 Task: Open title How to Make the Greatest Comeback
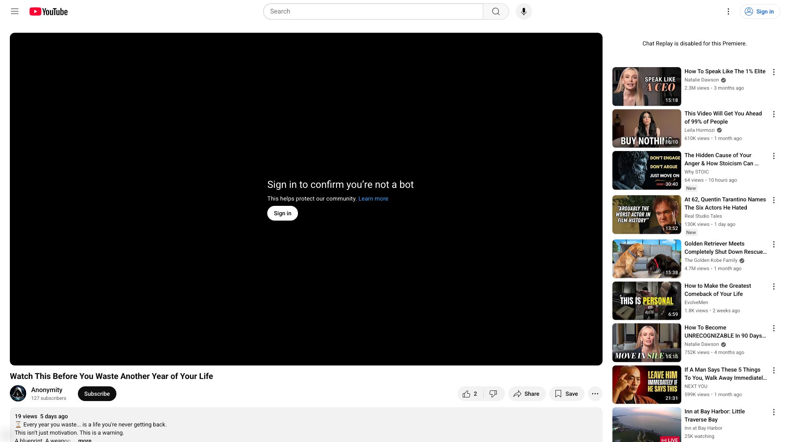[718, 290]
